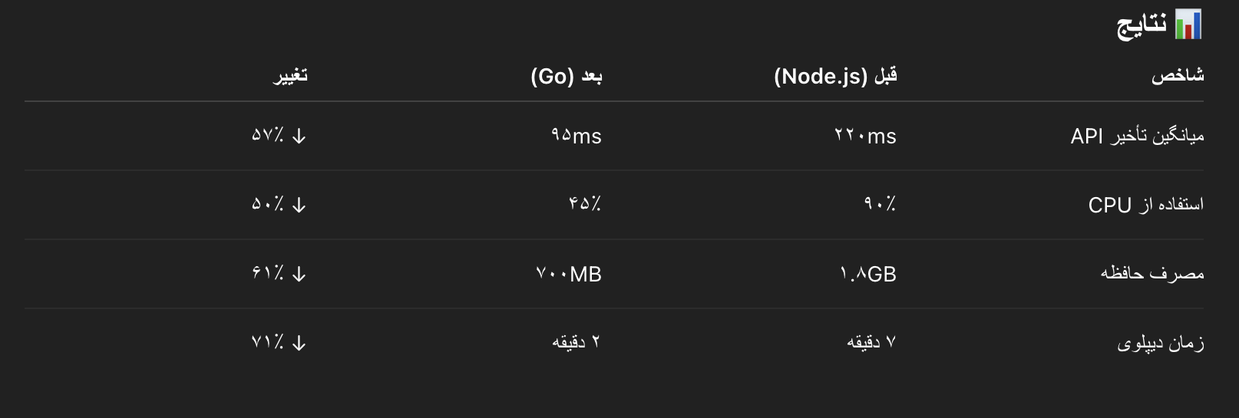Click the نتایج section heading
This screenshot has height=418, width=1239.
point(1142,25)
